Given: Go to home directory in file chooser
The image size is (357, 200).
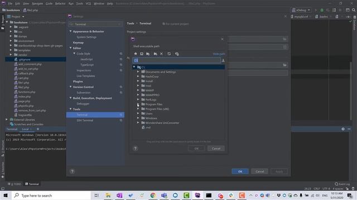Looking at the screenshot, I should pyautogui.click(x=136, y=54).
